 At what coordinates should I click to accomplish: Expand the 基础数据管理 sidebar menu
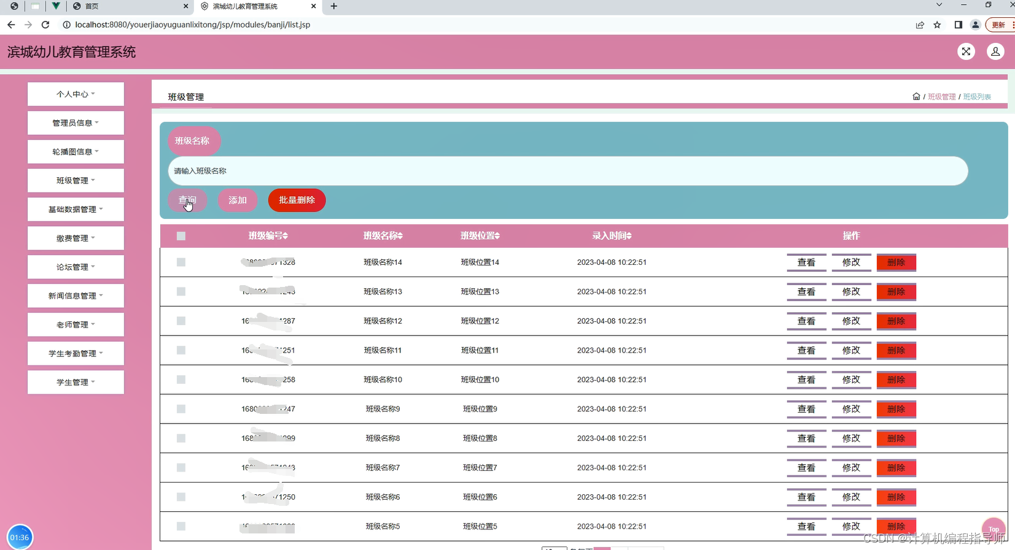coord(76,209)
